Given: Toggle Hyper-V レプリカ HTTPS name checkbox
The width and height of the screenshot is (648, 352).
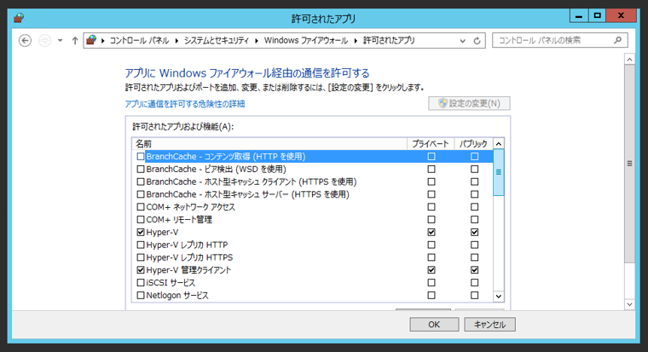Looking at the screenshot, I should click(141, 257).
